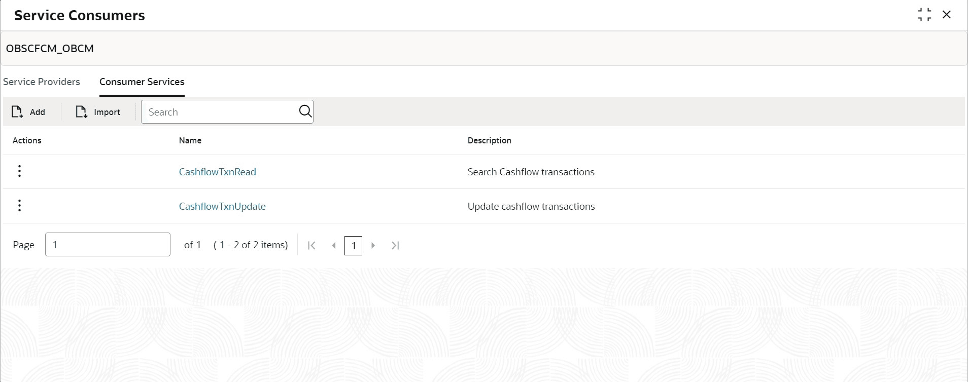Screen dimensions: 968x382
Task: Select the Consumer Services tab
Action: (x=142, y=82)
